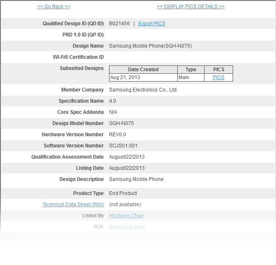
Task: Open the PICS link in the Main row
Action: click(219, 77)
